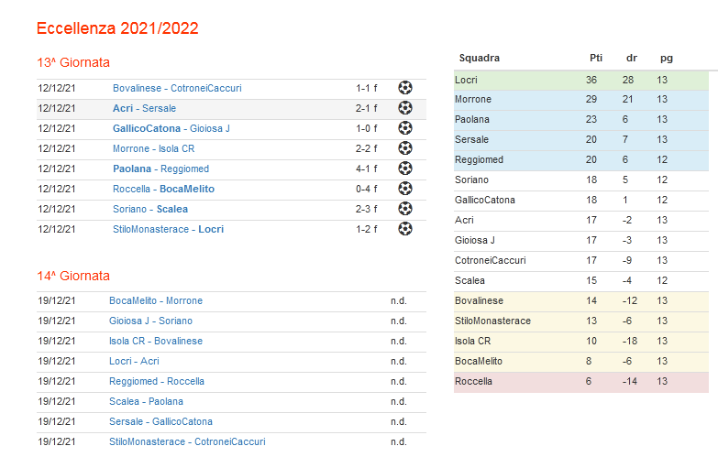This screenshot has height=457, width=718.
Task: Open the GallicoCatona - Gioiosa J match
Action: point(171,128)
